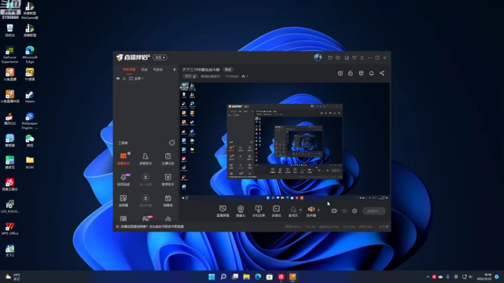Select the BGM folder on the desktop
504x283 pixels.
tap(30, 162)
